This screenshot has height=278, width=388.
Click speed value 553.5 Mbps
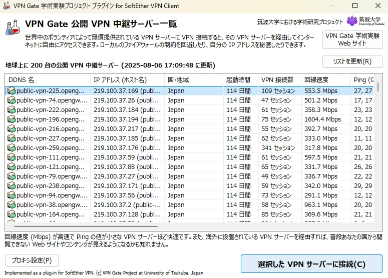coord(321,90)
